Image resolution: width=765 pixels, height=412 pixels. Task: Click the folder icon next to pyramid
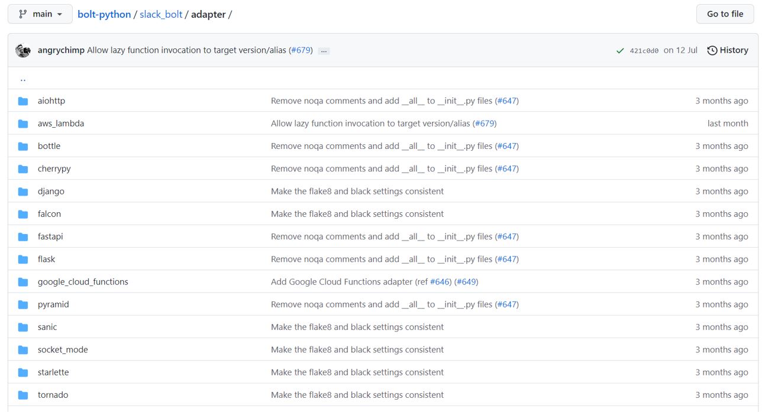[x=23, y=304]
